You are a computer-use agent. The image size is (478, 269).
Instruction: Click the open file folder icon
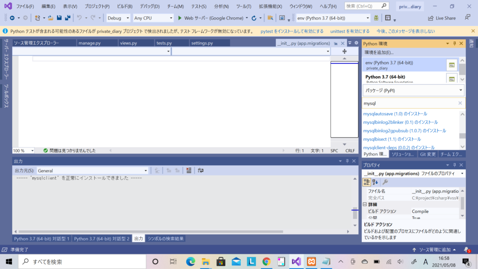50,18
